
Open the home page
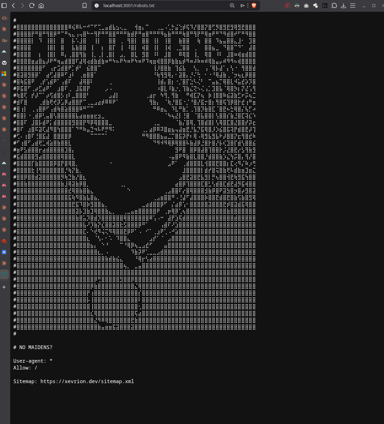point(41,6)
